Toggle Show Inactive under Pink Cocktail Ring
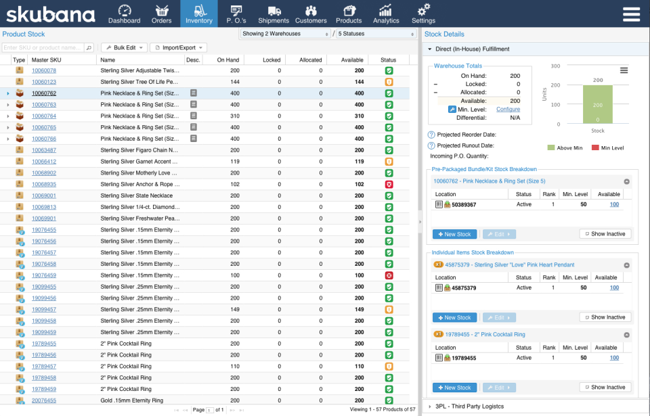 [605, 388]
